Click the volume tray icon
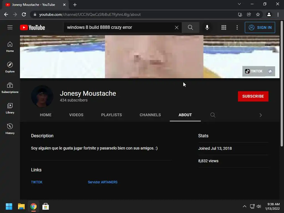Image resolution: width=284 pixels, height=213 pixels. point(259,206)
